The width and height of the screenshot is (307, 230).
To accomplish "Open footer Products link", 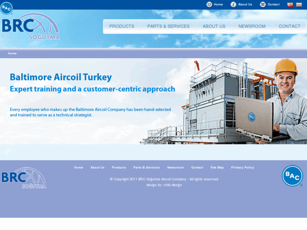I will [119, 168].
